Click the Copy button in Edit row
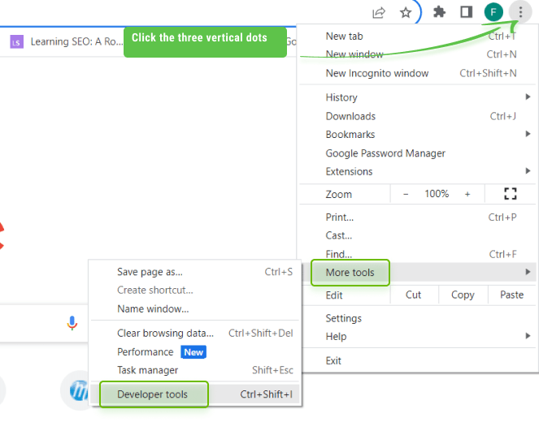Viewport: 539px width, 422px height. point(463,295)
